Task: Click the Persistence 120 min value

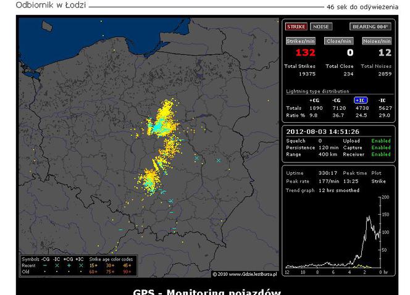Action: pos(328,147)
